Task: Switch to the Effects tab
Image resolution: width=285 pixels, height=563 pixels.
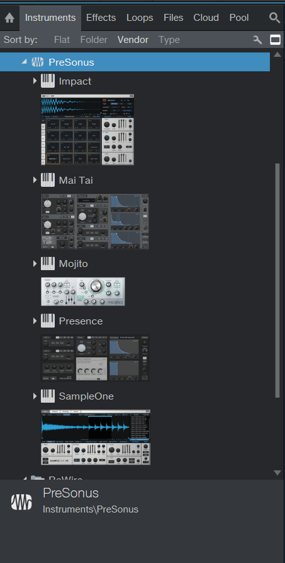Action: (101, 18)
